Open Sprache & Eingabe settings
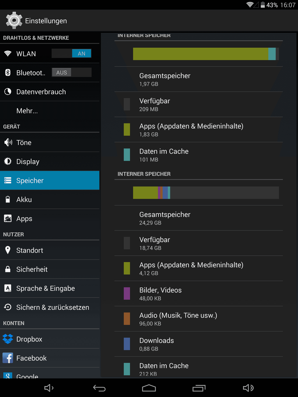 (x=50, y=288)
